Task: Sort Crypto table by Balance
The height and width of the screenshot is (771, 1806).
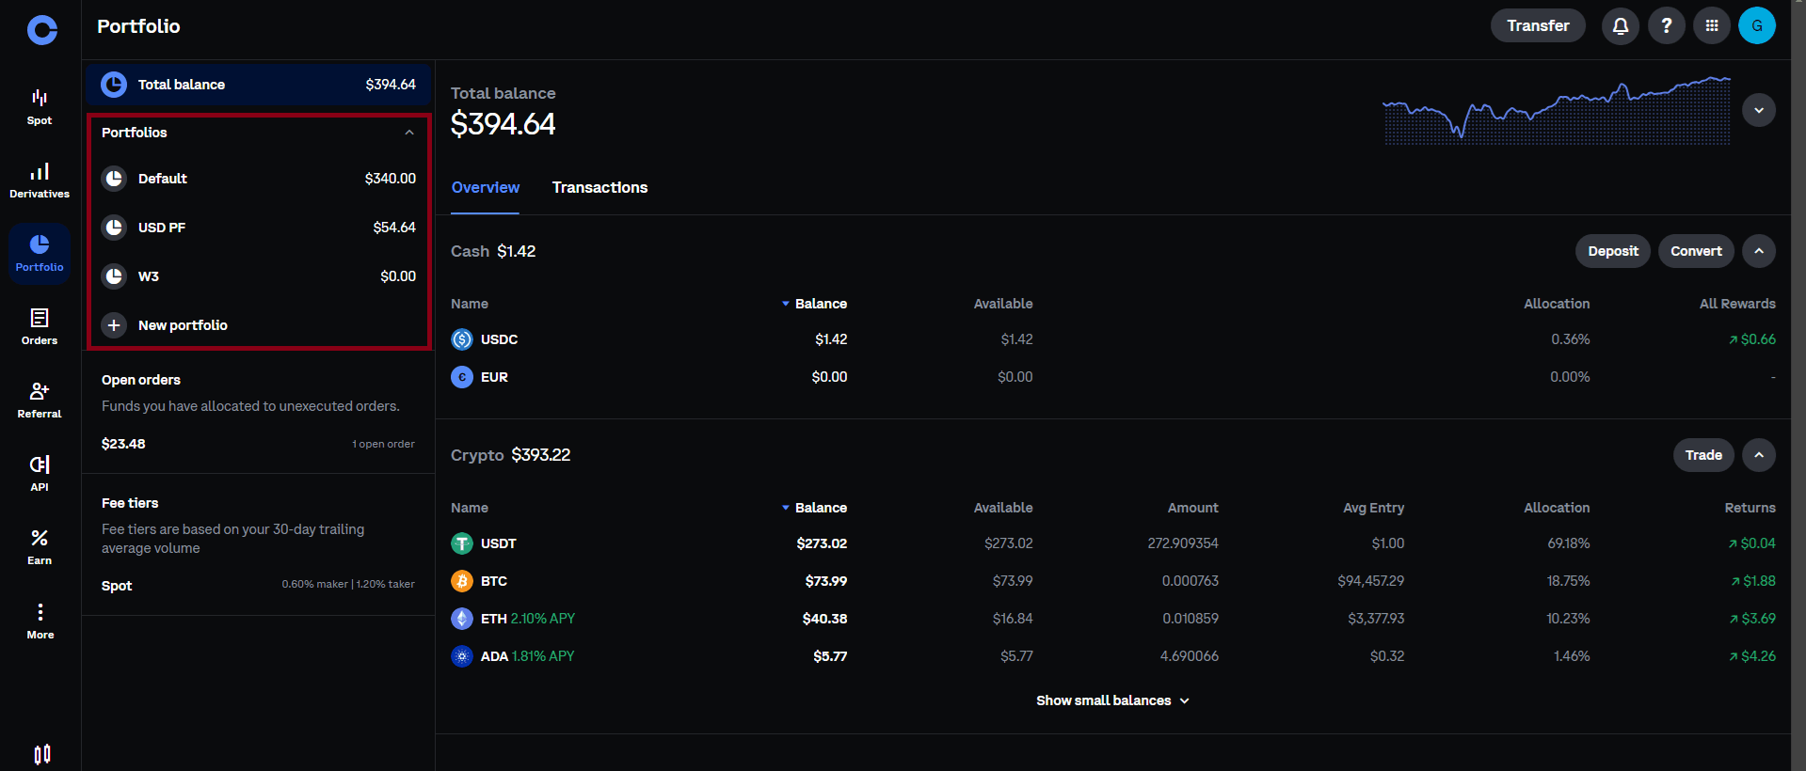Action: coord(814,508)
